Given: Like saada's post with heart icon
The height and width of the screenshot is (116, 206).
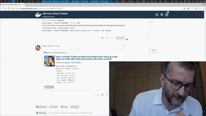Looking at the screenshot, I should tap(102, 95).
